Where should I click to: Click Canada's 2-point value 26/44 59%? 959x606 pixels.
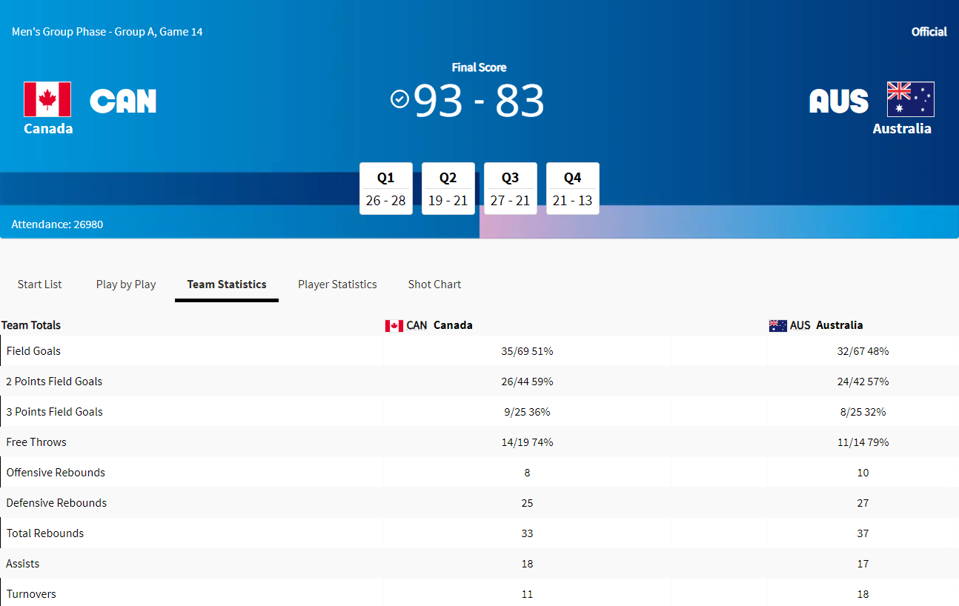coord(527,382)
